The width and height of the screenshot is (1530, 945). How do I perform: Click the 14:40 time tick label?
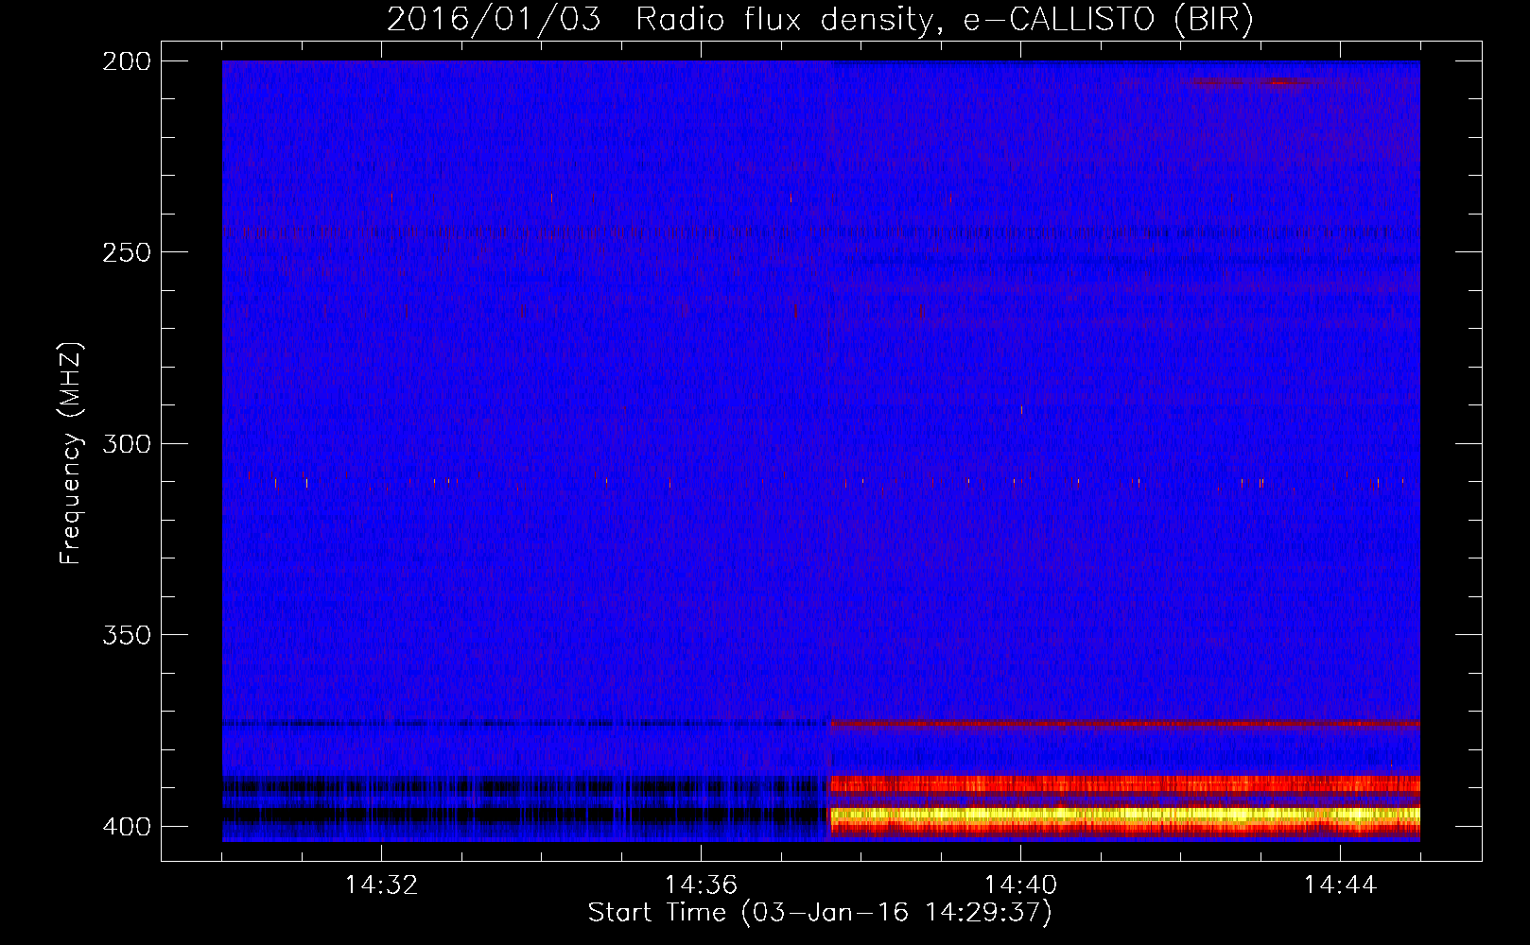(1020, 885)
